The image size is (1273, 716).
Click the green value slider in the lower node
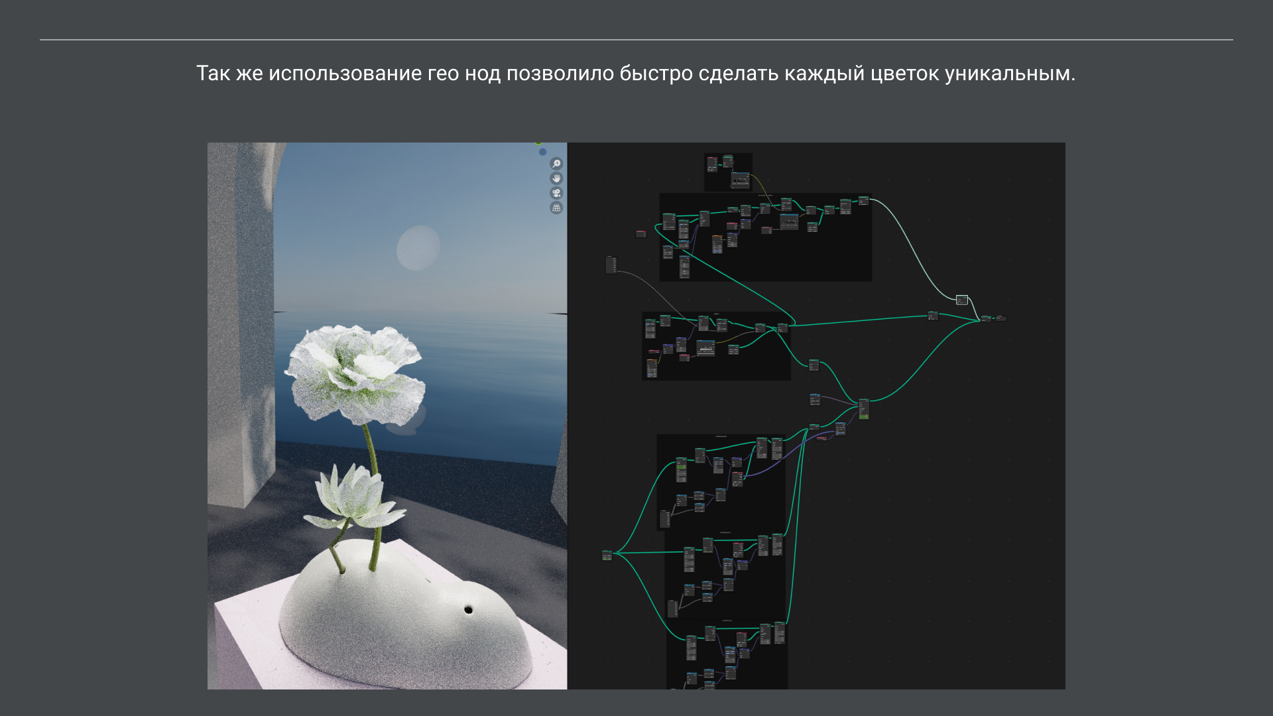tap(680, 467)
